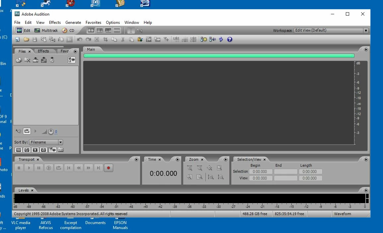Toggle show MIDI files filter button

click(x=43, y=150)
